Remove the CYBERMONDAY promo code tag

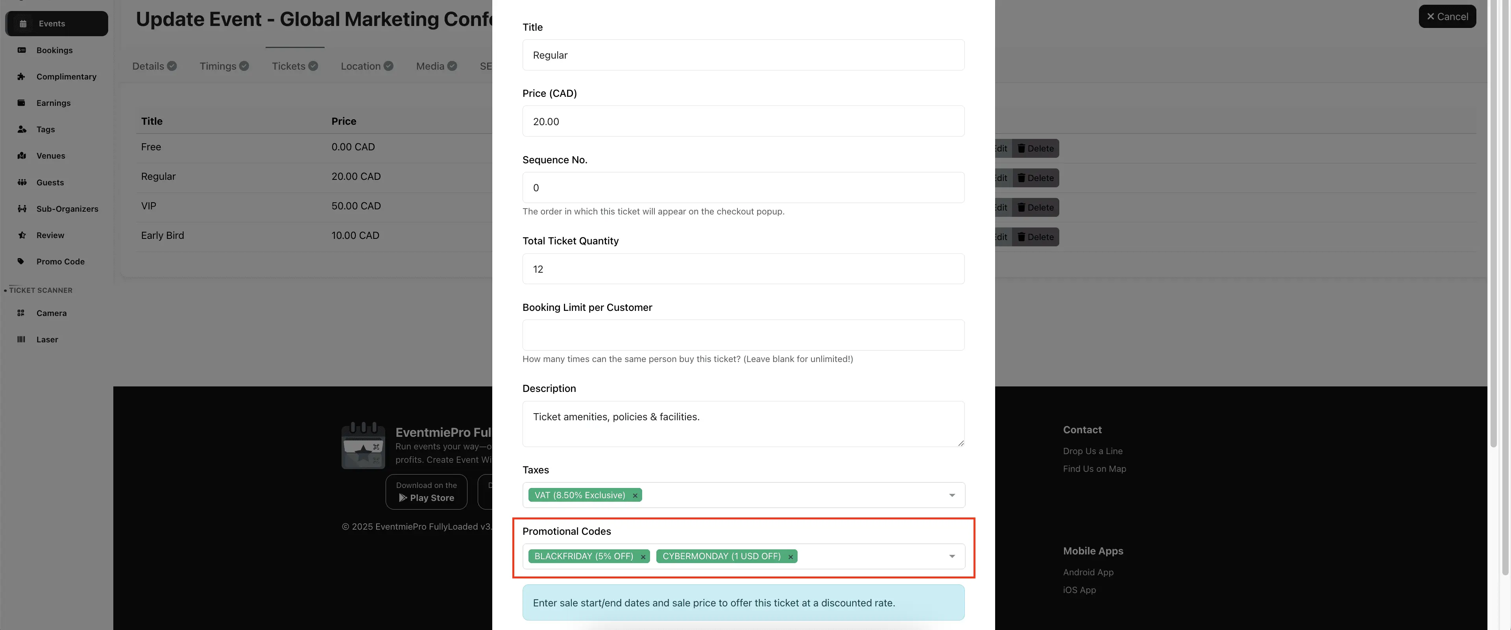pos(790,557)
